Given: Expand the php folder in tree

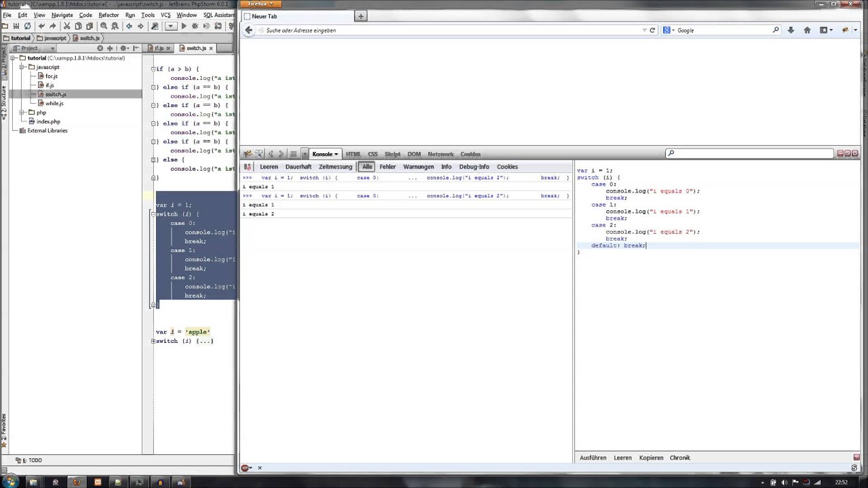Looking at the screenshot, I should (x=22, y=113).
